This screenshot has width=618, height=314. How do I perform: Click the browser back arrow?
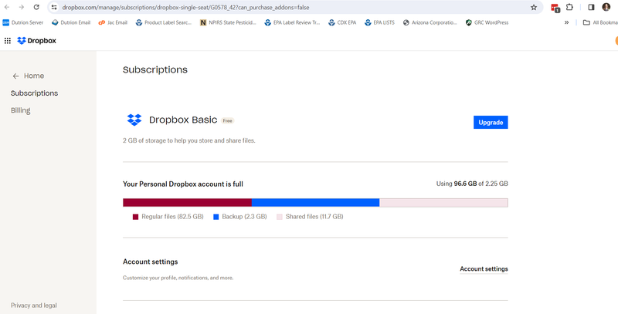pyautogui.click(x=7, y=7)
